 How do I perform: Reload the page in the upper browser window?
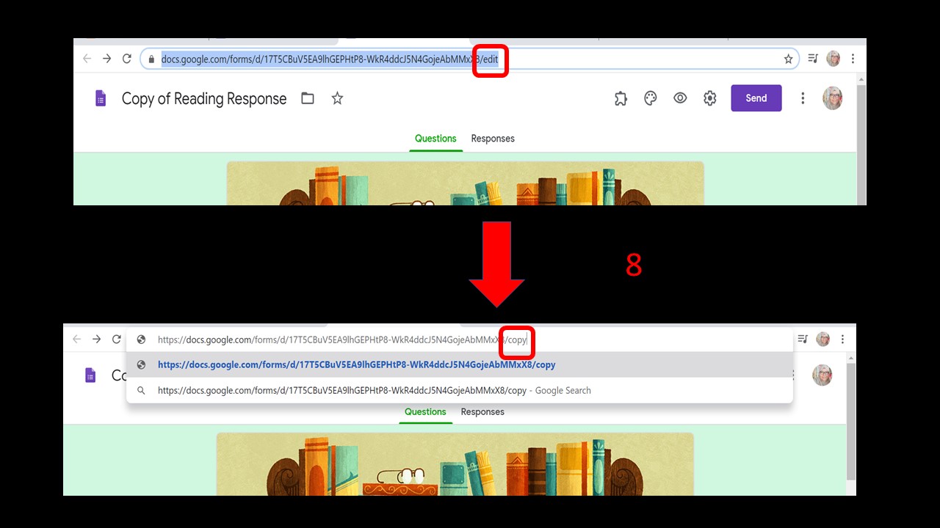127,59
